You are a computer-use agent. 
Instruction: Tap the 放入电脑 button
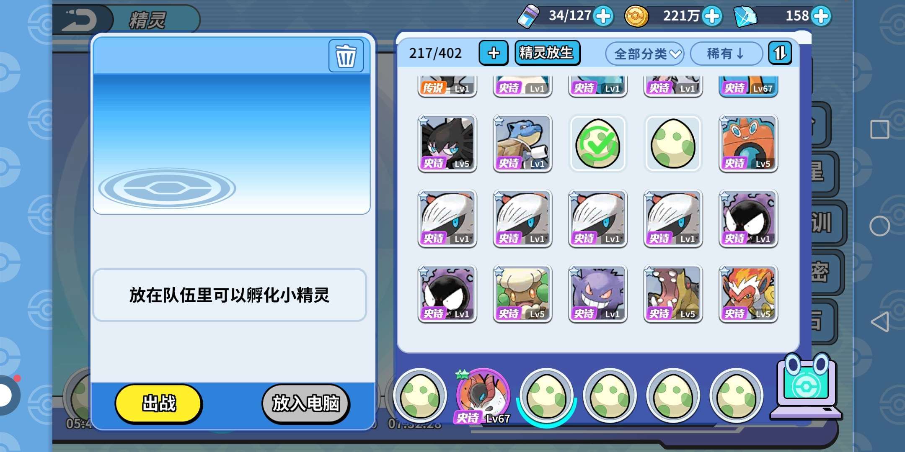coord(306,403)
